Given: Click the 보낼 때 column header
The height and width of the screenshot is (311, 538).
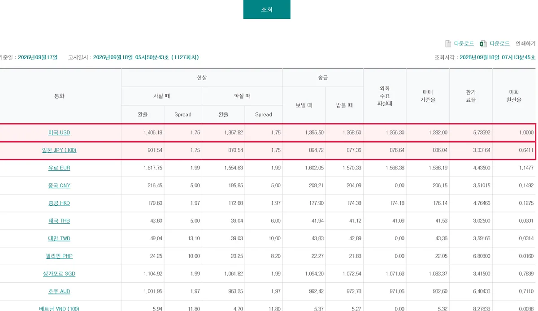Looking at the screenshot, I should pyautogui.click(x=304, y=105).
